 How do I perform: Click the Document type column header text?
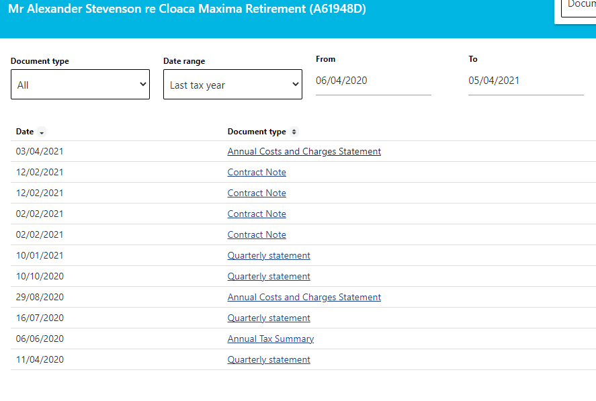[x=257, y=132]
